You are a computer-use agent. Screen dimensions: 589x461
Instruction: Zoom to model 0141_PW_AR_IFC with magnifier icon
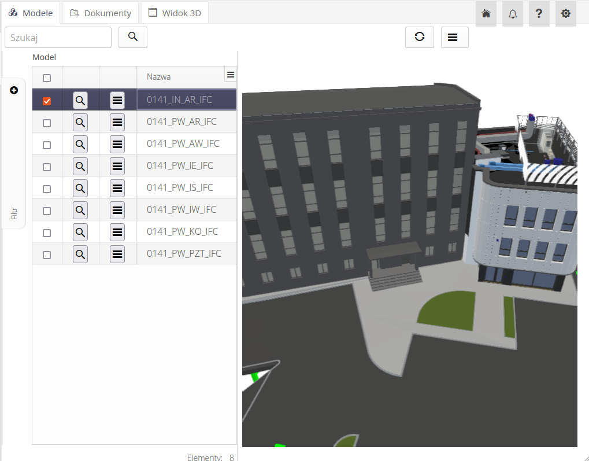(80, 122)
